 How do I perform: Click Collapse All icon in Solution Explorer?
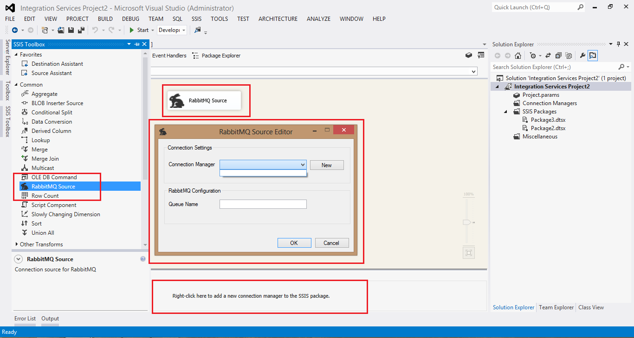[x=558, y=56]
